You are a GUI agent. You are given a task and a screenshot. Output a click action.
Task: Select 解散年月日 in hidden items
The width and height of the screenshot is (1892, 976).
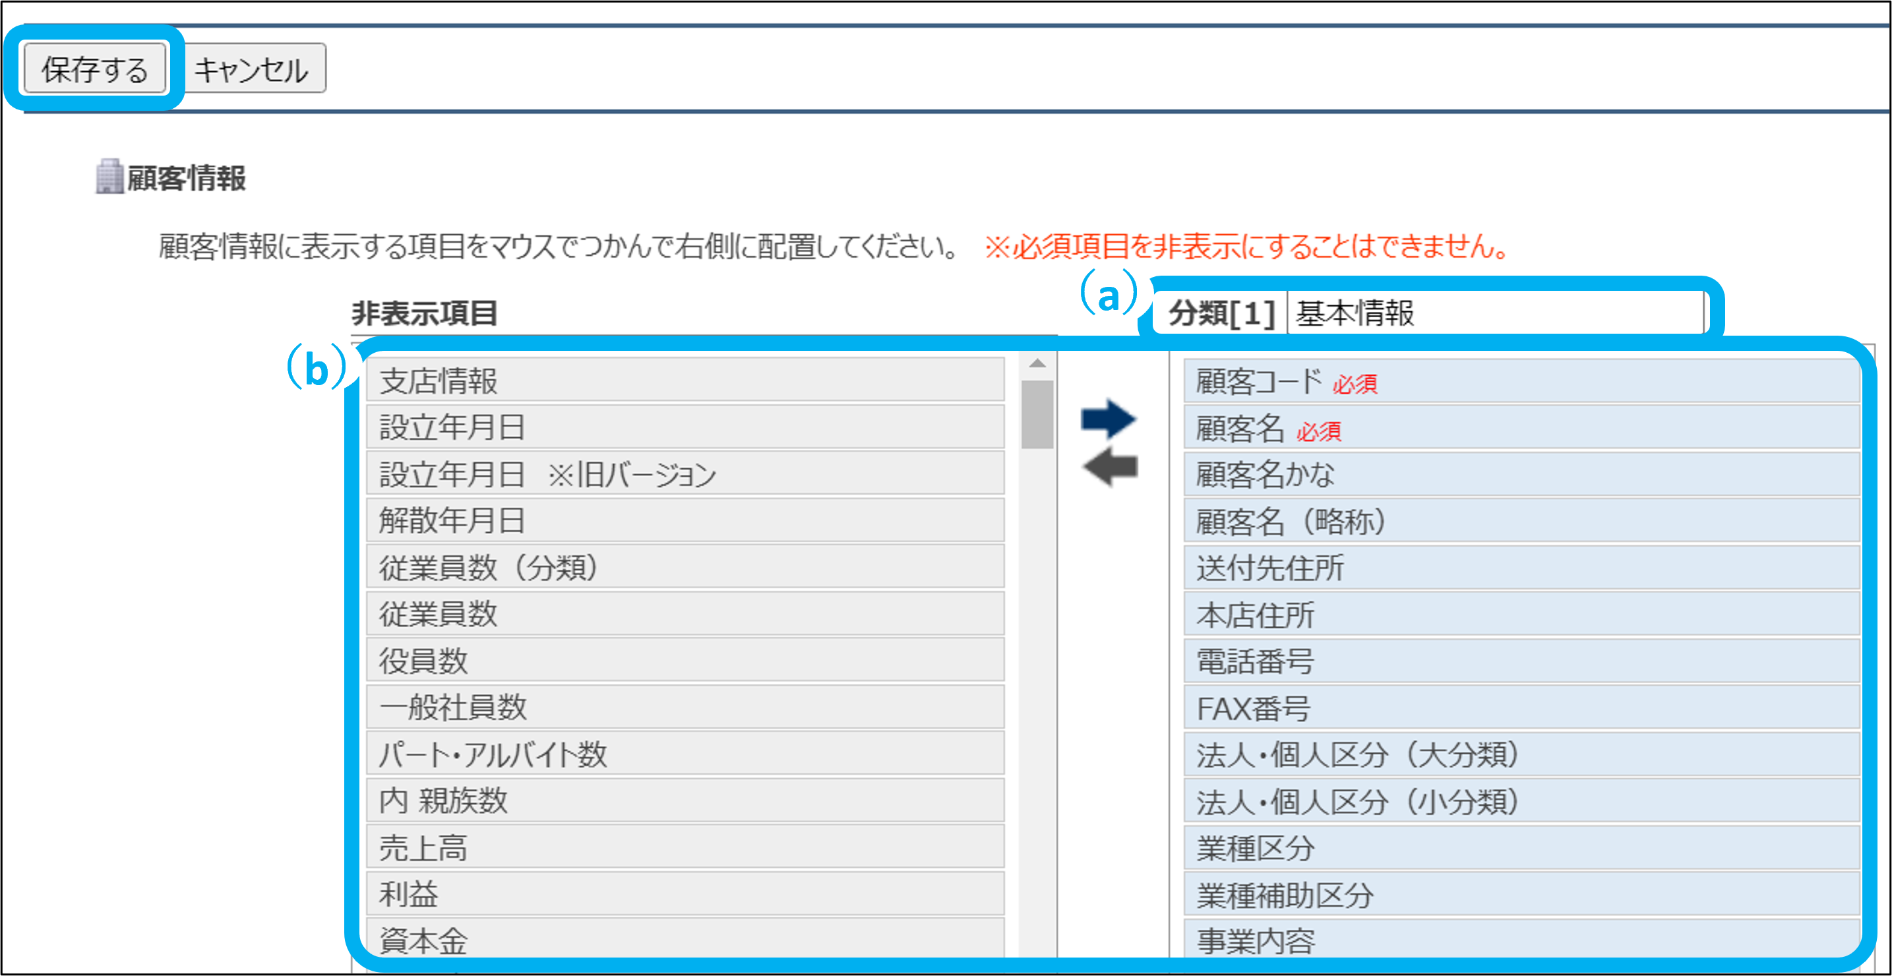(x=685, y=521)
